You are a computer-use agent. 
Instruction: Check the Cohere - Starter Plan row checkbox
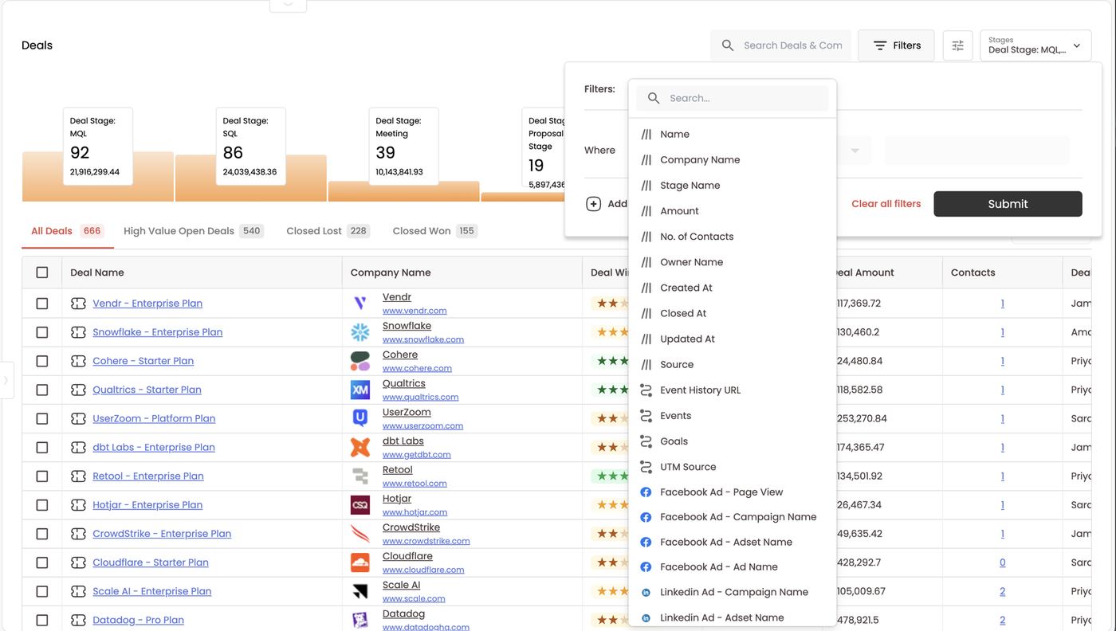[42, 361]
